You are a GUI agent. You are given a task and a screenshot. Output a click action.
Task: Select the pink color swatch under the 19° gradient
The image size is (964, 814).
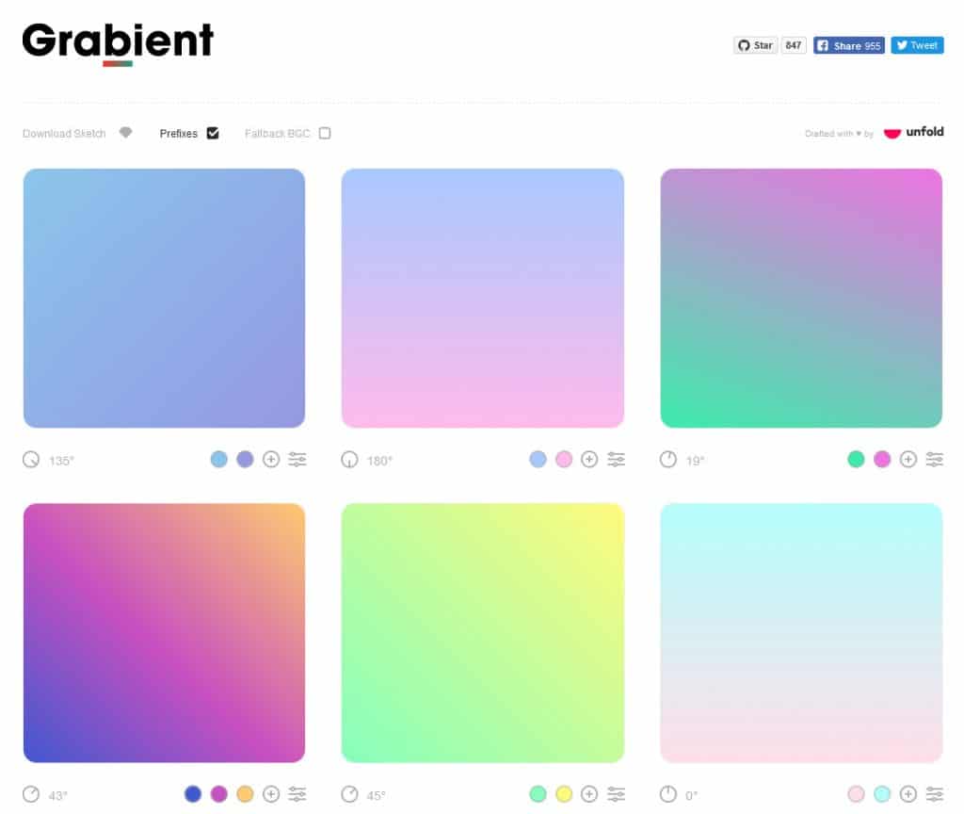point(882,460)
